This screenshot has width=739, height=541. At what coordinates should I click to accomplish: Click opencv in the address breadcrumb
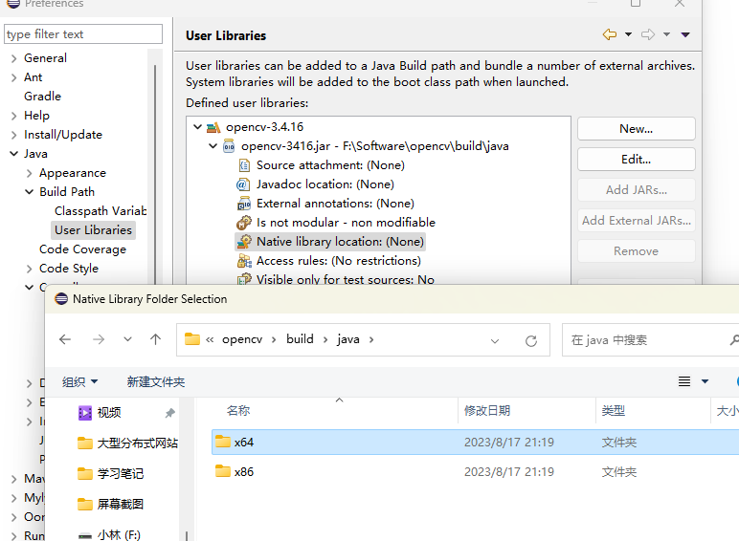[242, 339]
